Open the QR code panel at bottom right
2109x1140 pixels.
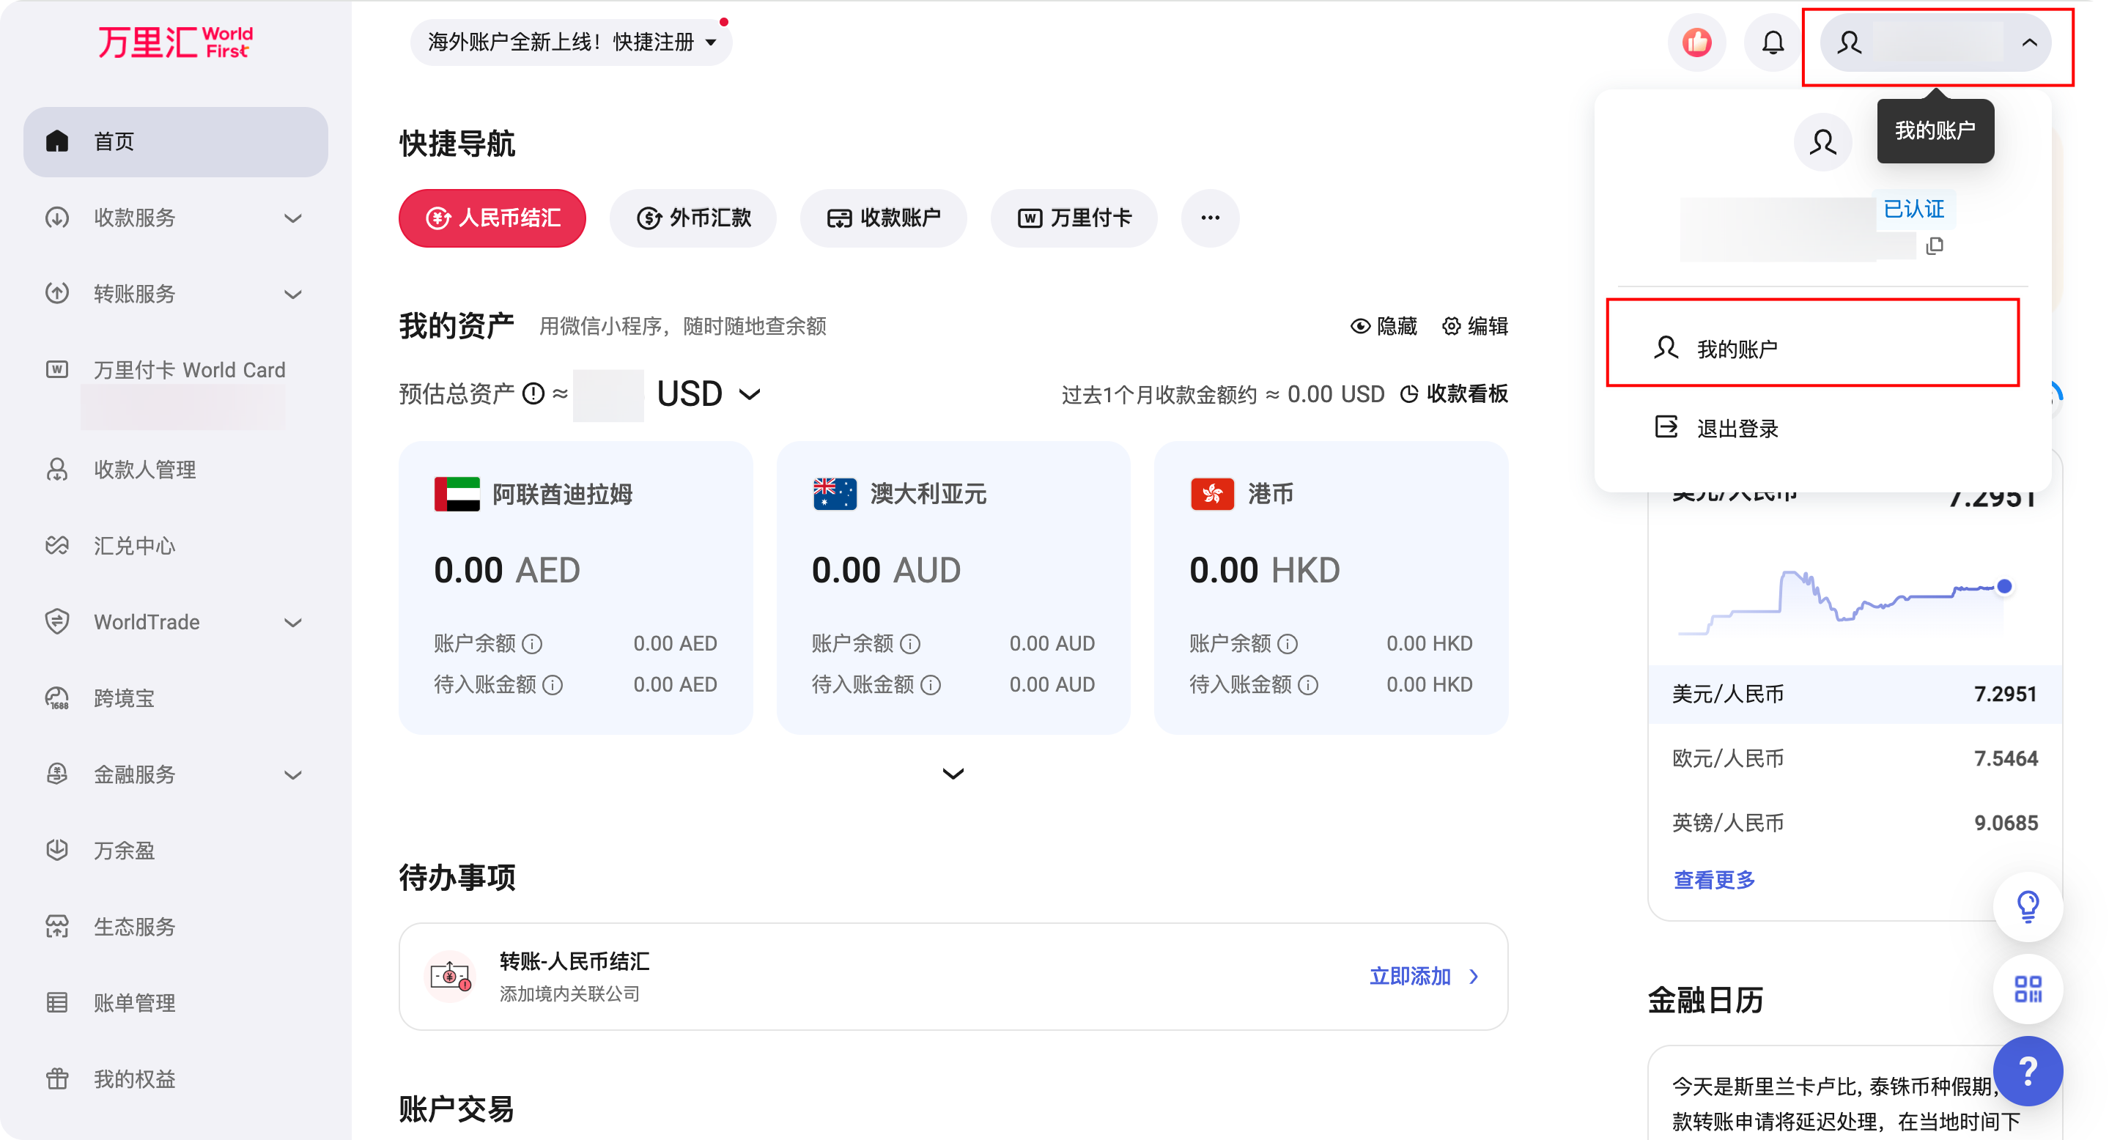[x=2028, y=991]
